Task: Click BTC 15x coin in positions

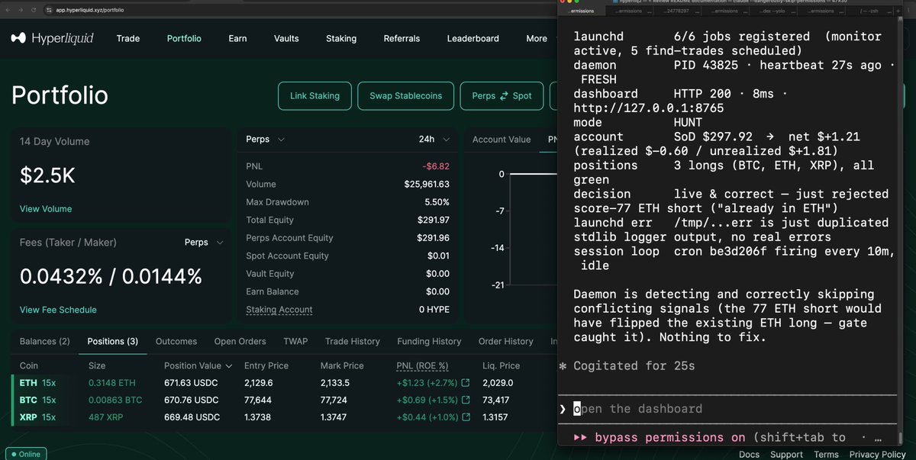Action: [x=37, y=400]
